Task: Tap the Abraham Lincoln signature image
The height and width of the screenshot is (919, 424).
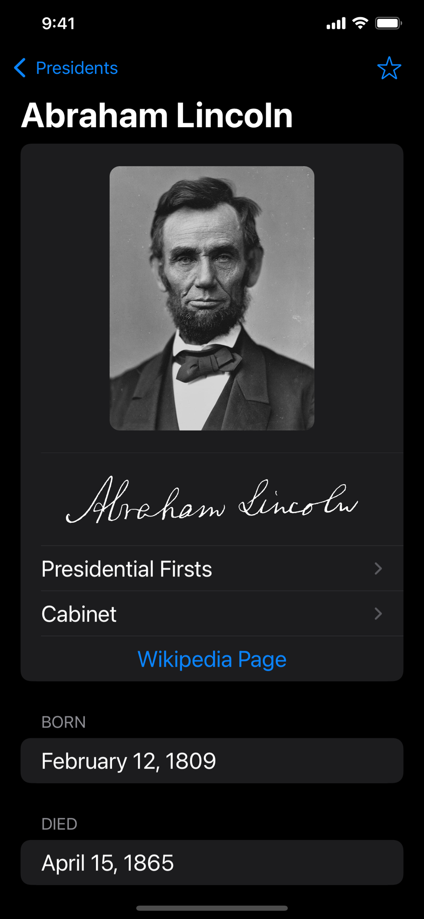Action: pos(212,500)
